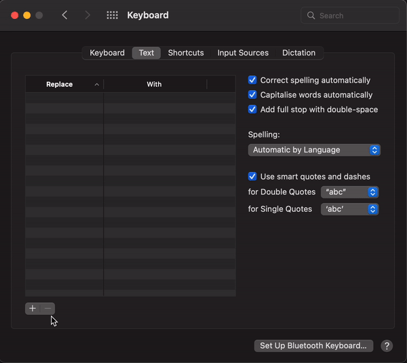Click Set Up Bluetooth Keyboard button
The height and width of the screenshot is (363, 407).
(x=313, y=345)
